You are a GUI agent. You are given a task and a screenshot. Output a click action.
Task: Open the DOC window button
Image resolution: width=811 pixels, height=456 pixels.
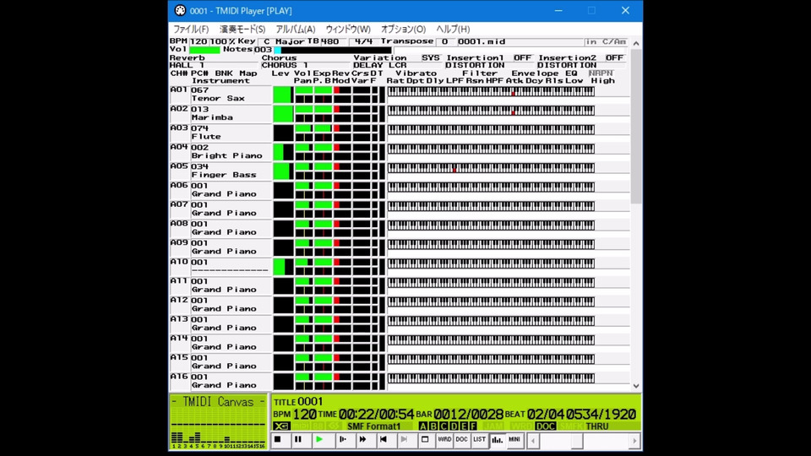point(462,440)
